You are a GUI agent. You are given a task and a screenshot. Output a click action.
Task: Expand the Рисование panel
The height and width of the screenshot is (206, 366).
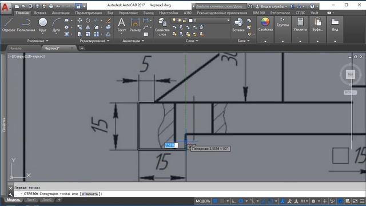point(38,41)
